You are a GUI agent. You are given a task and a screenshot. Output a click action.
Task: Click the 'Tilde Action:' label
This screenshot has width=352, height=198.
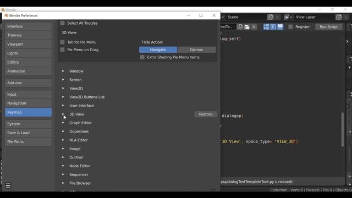point(152,42)
